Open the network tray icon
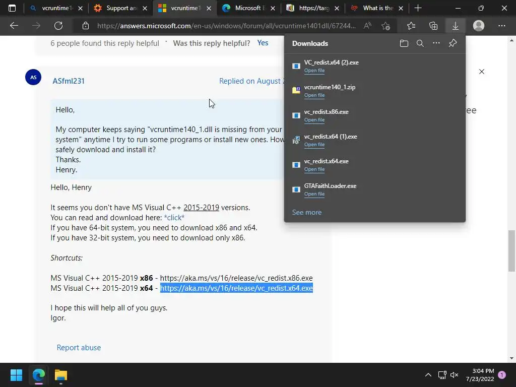This screenshot has height=387, width=516. pyautogui.click(x=442, y=375)
